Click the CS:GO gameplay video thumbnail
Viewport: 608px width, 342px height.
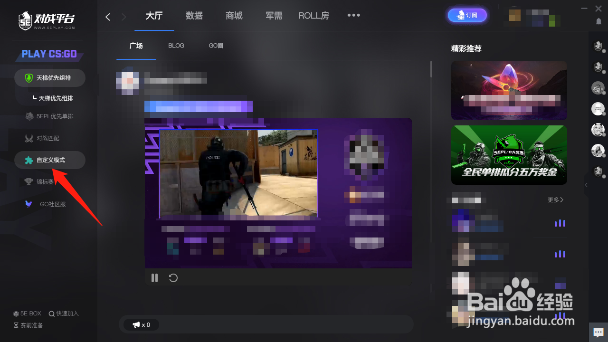(x=238, y=173)
